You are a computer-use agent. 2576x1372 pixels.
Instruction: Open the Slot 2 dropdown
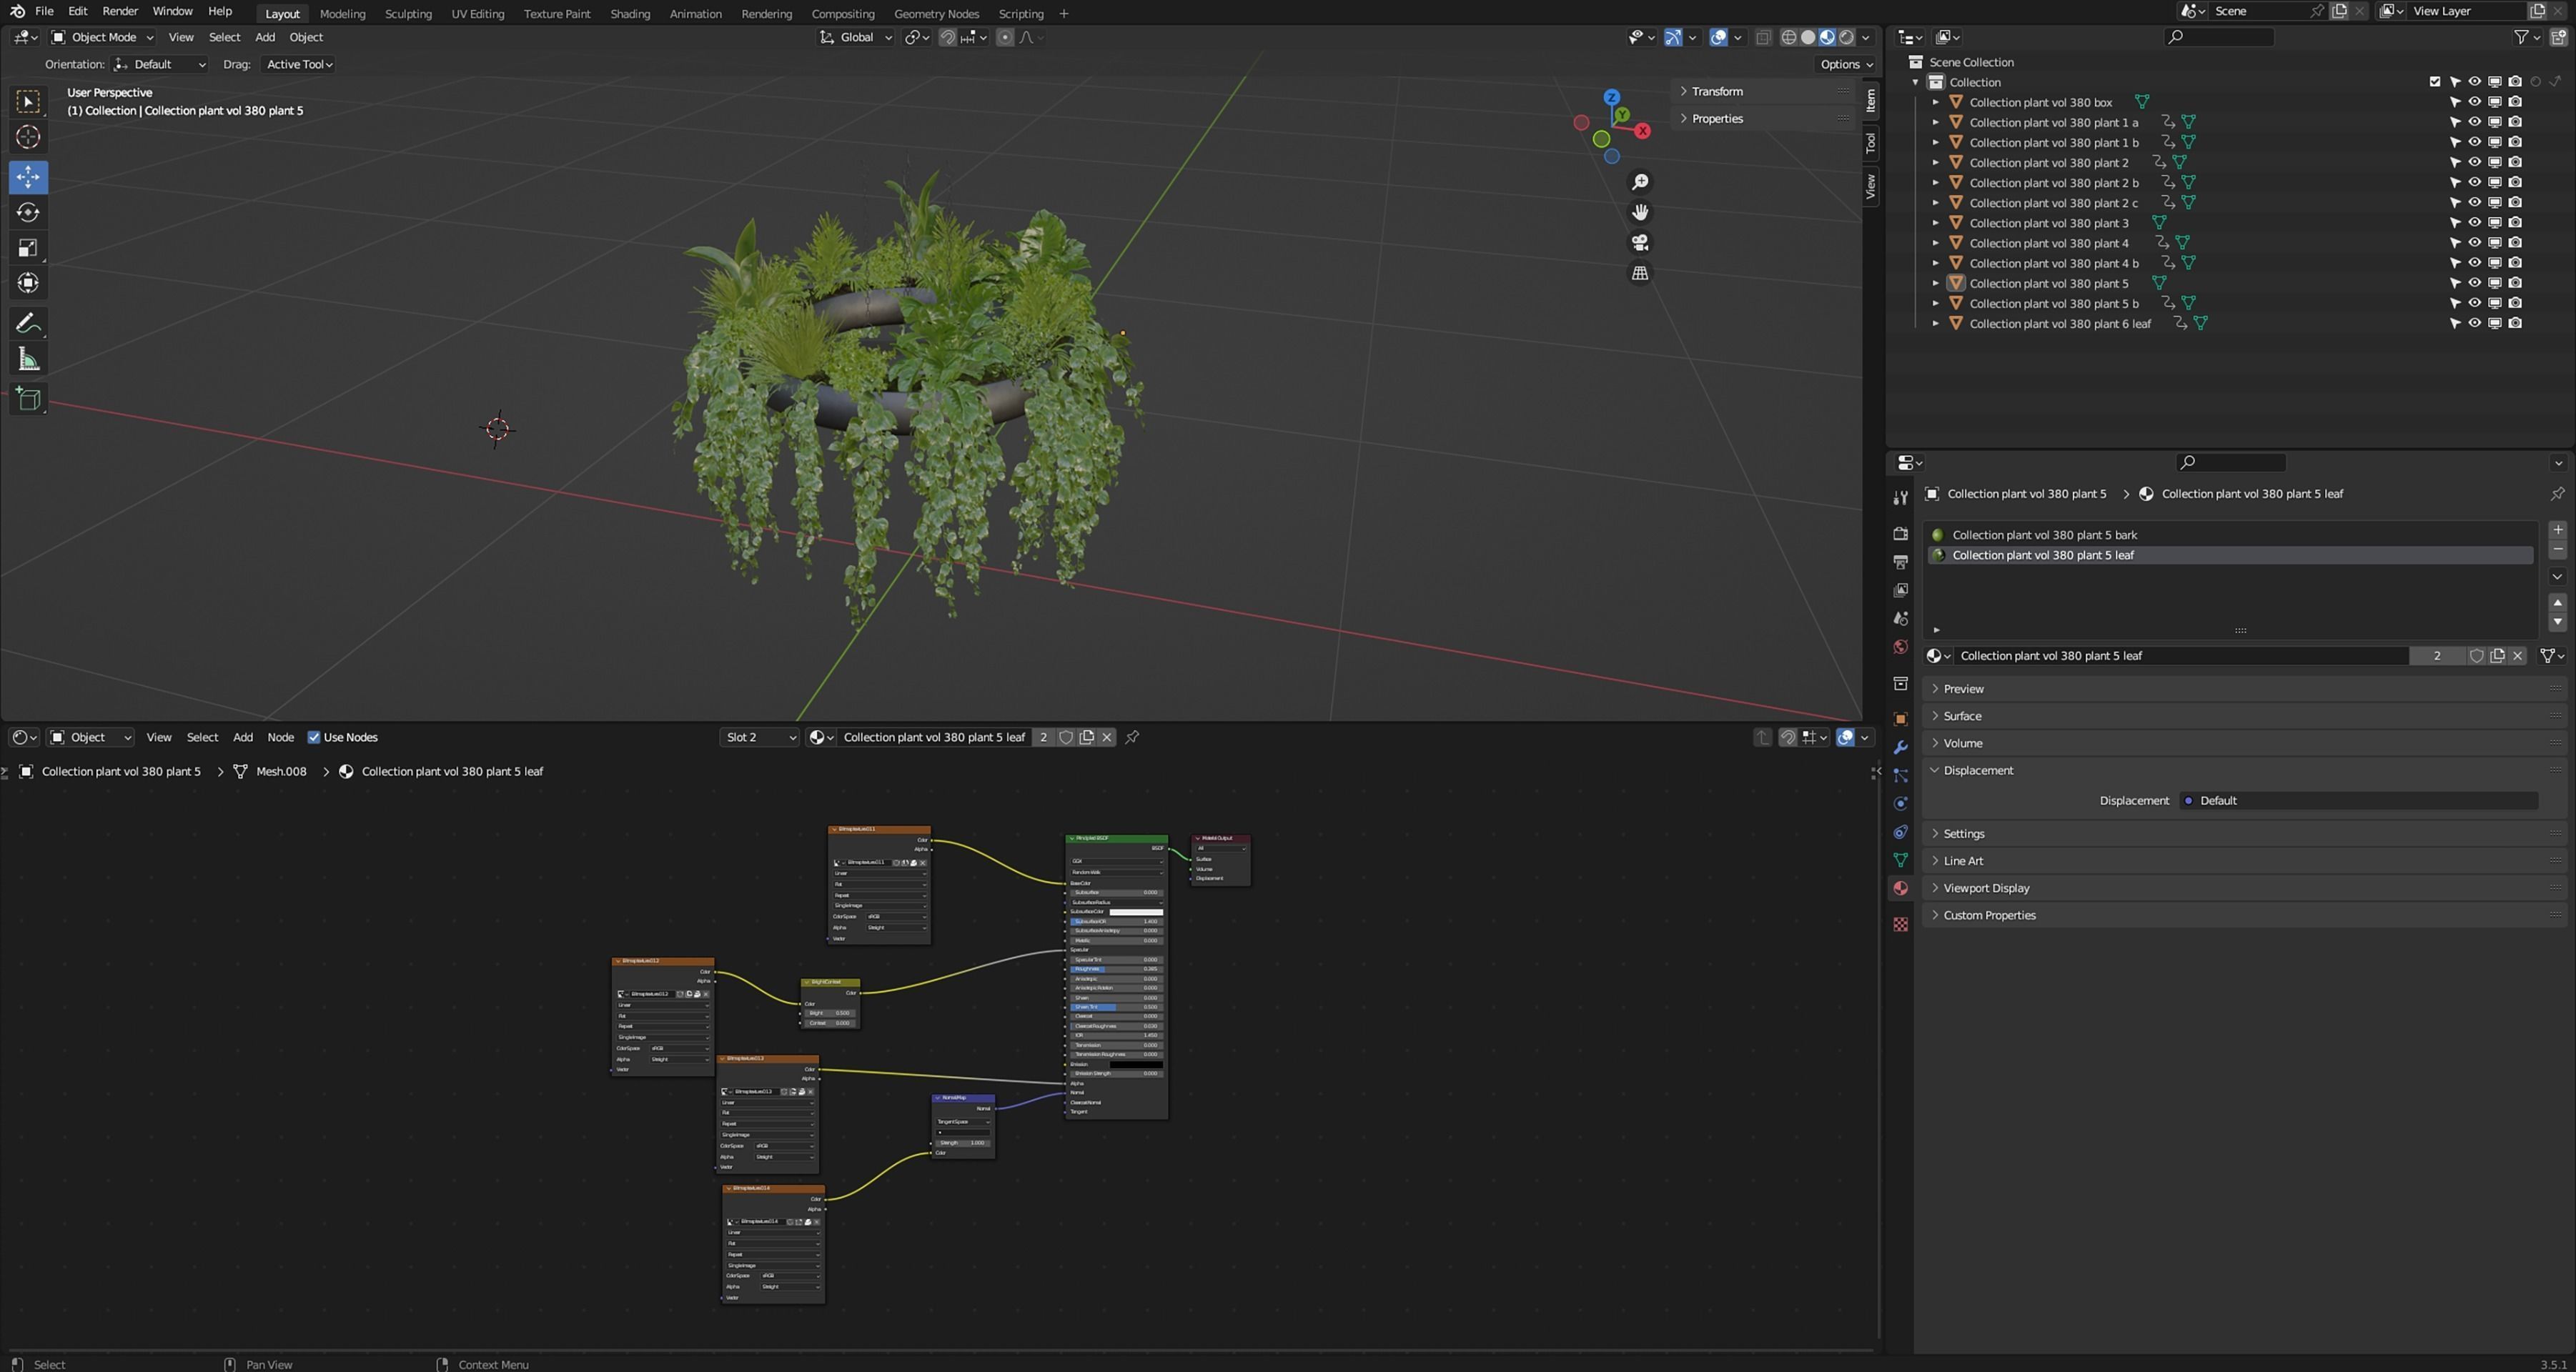pyautogui.click(x=760, y=737)
